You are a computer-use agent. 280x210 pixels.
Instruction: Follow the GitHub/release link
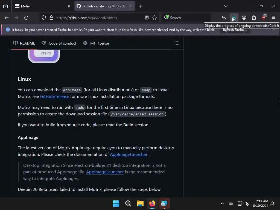[54, 97]
